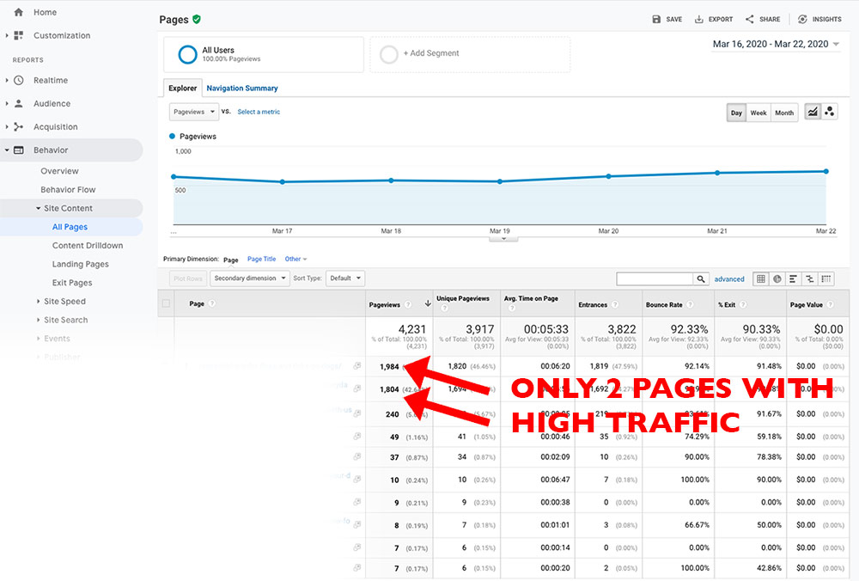Open the Exit Pages report
Image resolution: width=859 pixels, height=581 pixels.
(72, 283)
